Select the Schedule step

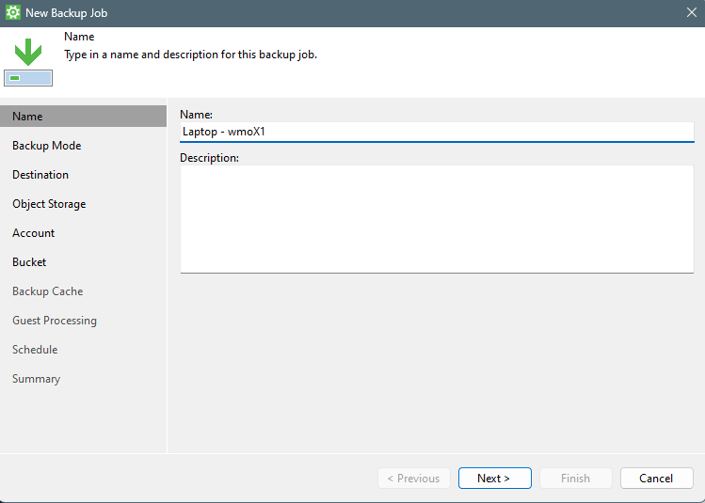pos(35,350)
